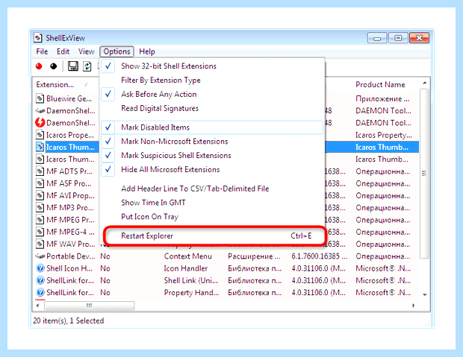
Task: Click the MF WAV Pro... row icon
Action: (x=40, y=244)
